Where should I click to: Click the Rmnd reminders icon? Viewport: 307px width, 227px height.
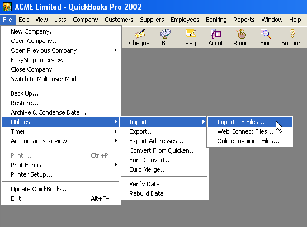pyautogui.click(x=241, y=37)
